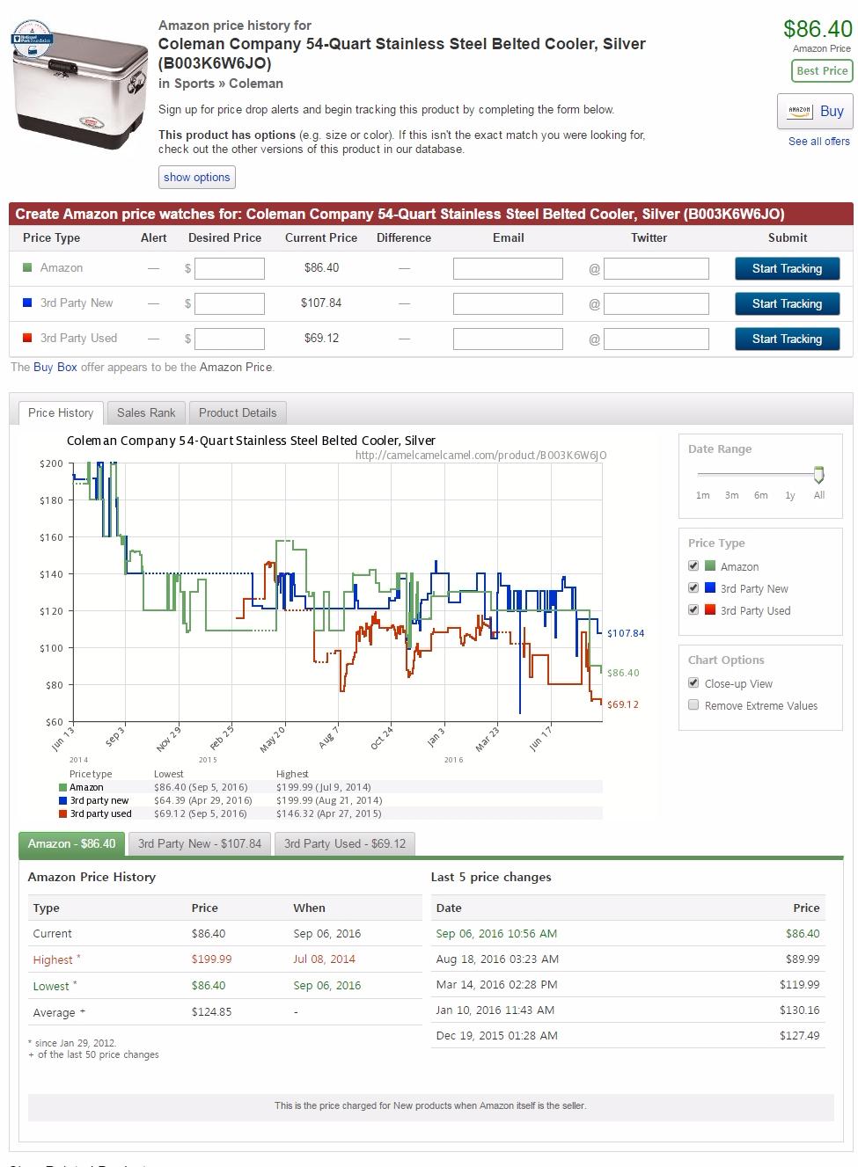Disable the Close-up View option
This screenshot has width=858, height=1167.
tap(693, 682)
